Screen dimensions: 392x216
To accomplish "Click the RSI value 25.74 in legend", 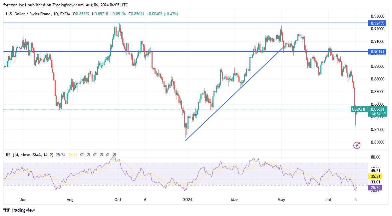I will click(x=61, y=155).
